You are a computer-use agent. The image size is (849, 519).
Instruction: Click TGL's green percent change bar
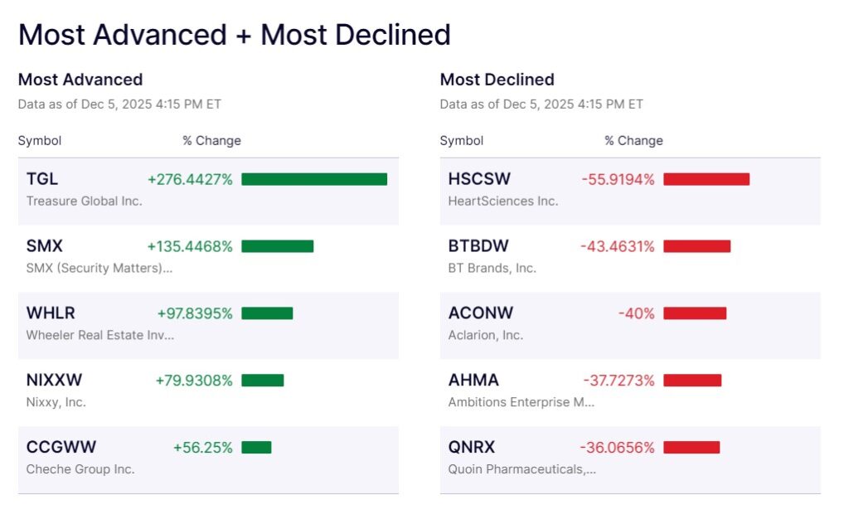click(x=314, y=179)
